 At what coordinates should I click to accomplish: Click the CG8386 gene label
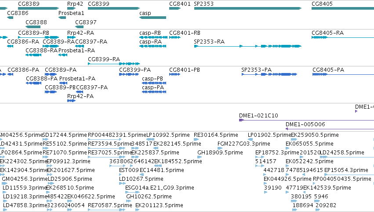pos(18,13)
